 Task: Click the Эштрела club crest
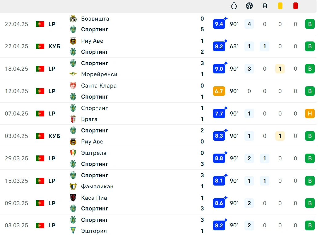point(73,153)
